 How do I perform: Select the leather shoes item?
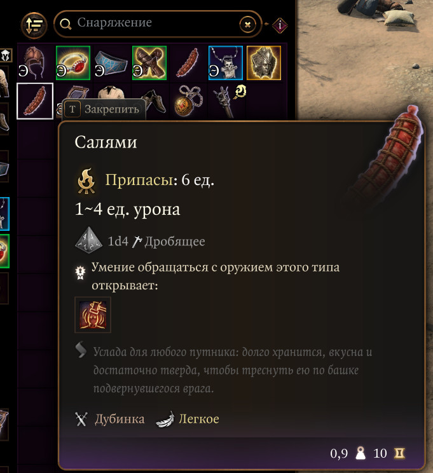tap(155, 101)
